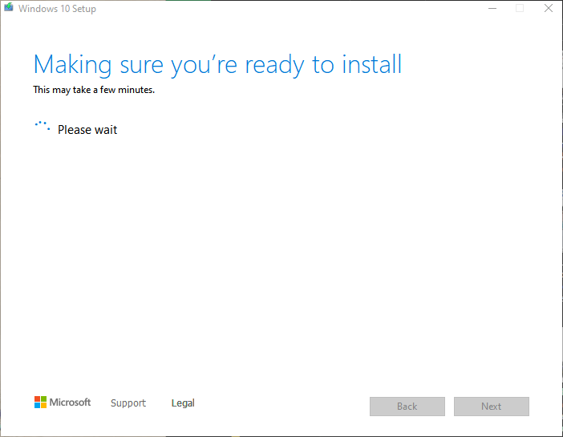
Task: Open the Legal link
Action: click(x=183, y=403)
